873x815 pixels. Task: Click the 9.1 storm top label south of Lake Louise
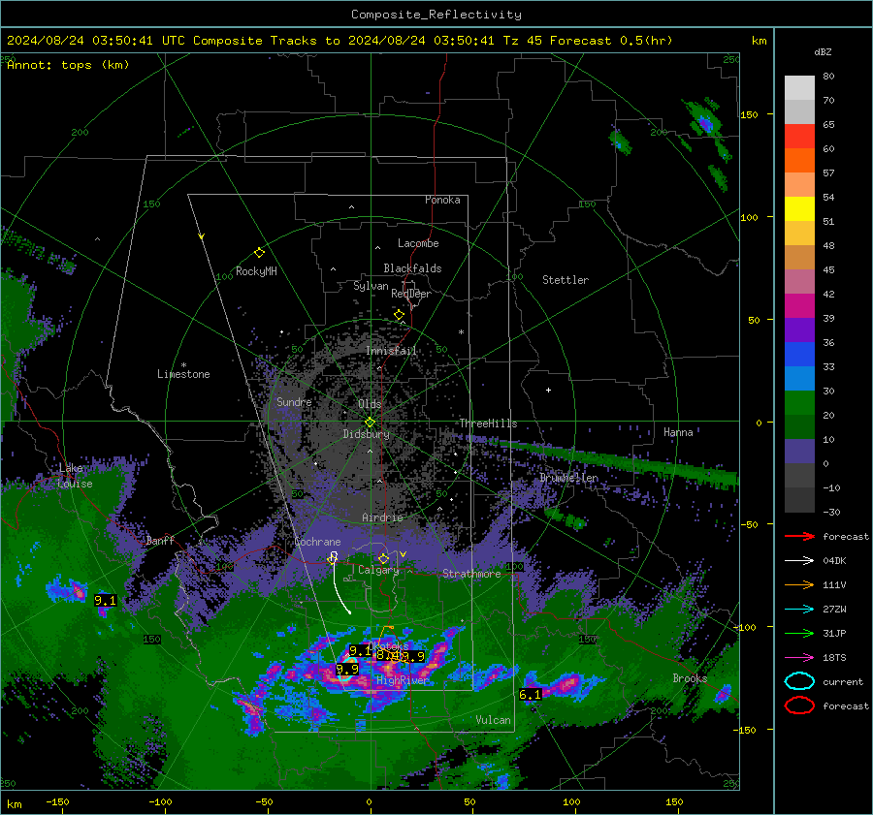(105, 600)
